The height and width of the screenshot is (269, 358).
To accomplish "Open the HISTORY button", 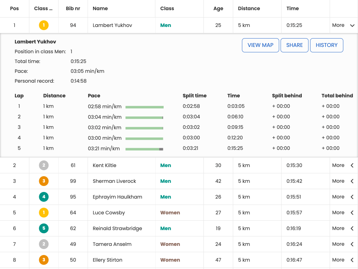I will point(327,45).
